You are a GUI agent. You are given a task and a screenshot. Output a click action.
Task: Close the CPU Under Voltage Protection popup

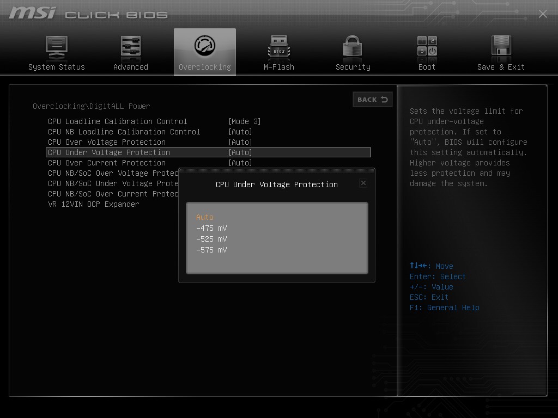(363, 183)
